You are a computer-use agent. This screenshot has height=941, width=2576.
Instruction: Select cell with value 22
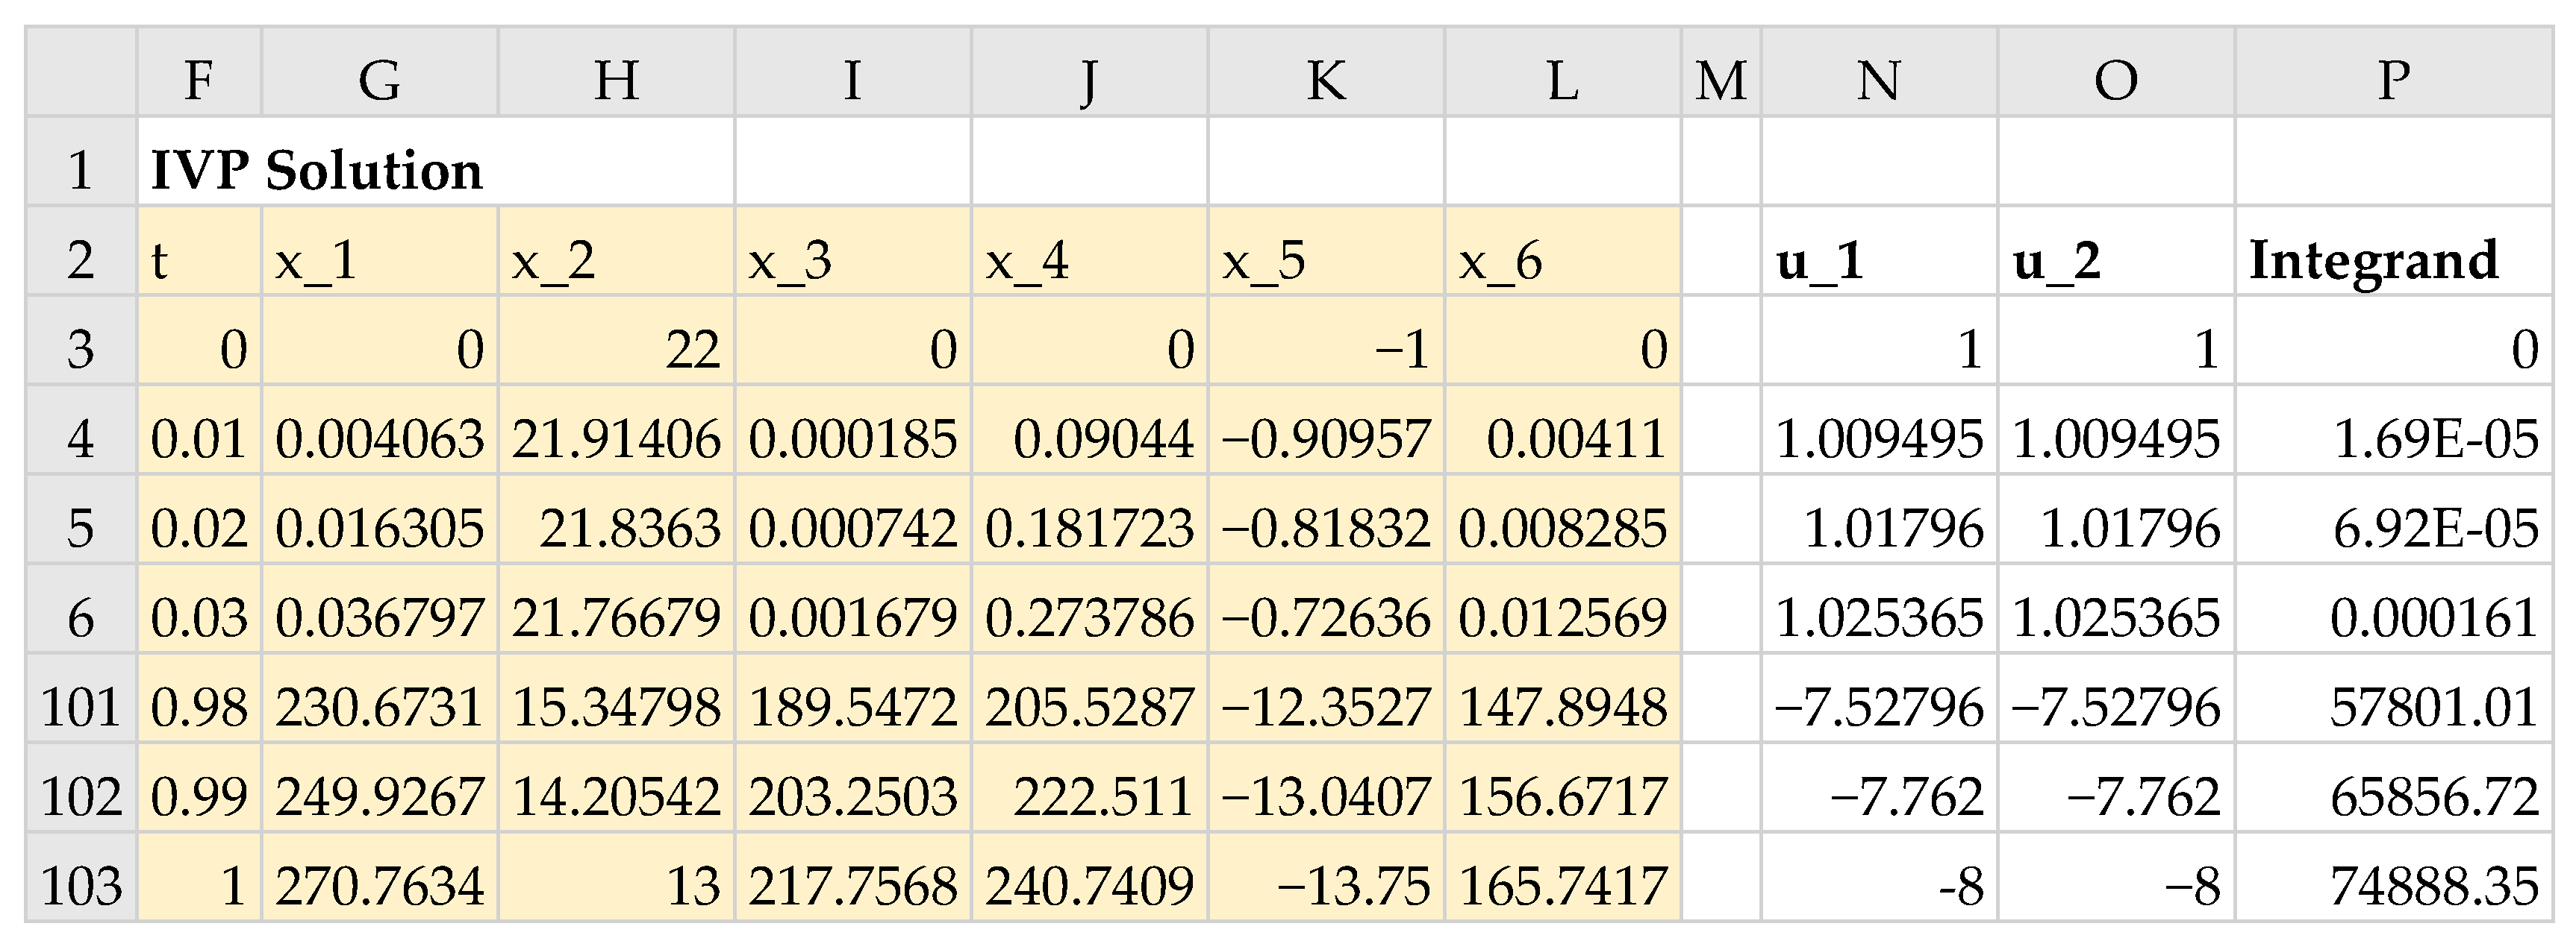[x=616, y=350]
